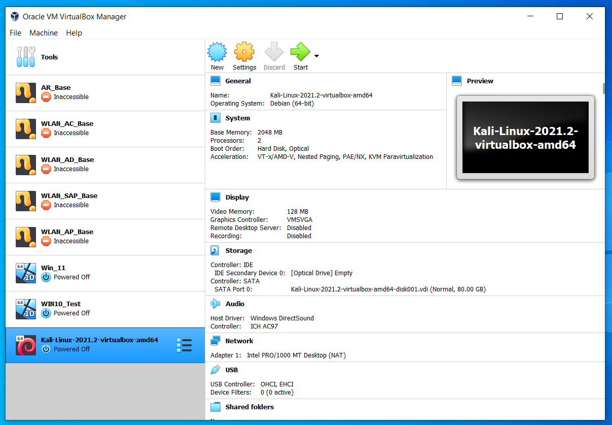Click the "2048 MB" base memory value
Image resolution: width=612 pixels, height=425 pixels.
click(270, 132)
